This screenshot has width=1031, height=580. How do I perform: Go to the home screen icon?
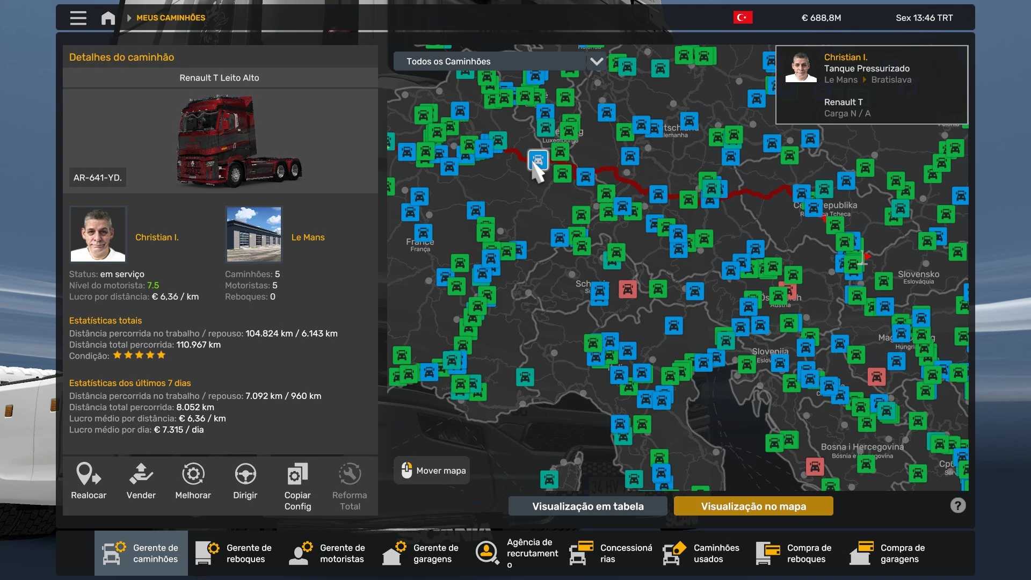(x=108, y=18)
